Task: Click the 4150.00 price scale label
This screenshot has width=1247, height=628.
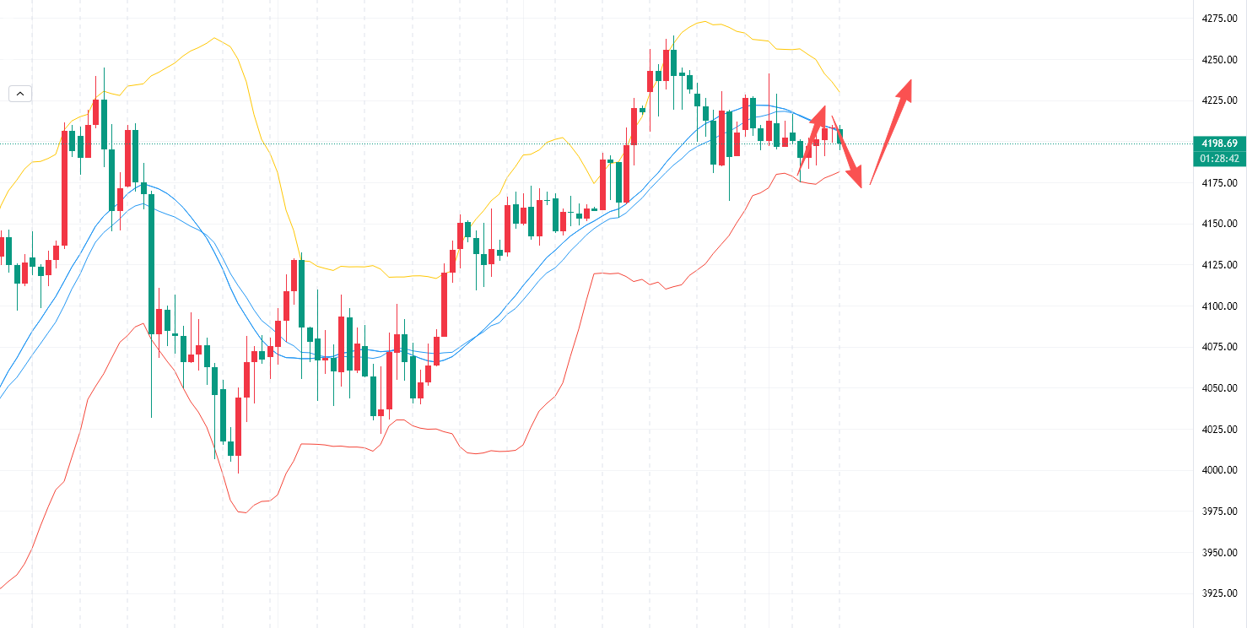Action: click(1218, 224)
